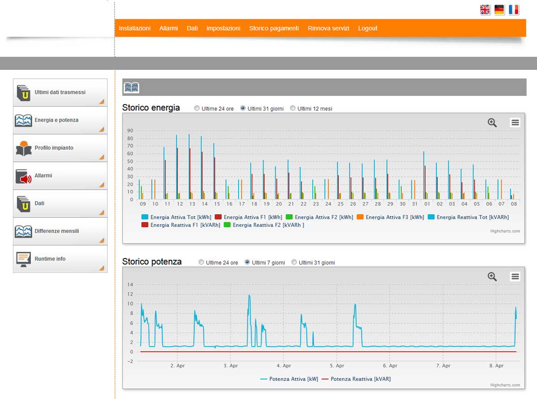Select Ultimi 12 mesi for Storico energia
The height and width of the screenshot is (399, 537).
point(293,108)
